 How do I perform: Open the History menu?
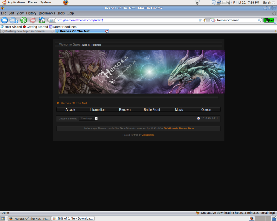click(31, 13)
